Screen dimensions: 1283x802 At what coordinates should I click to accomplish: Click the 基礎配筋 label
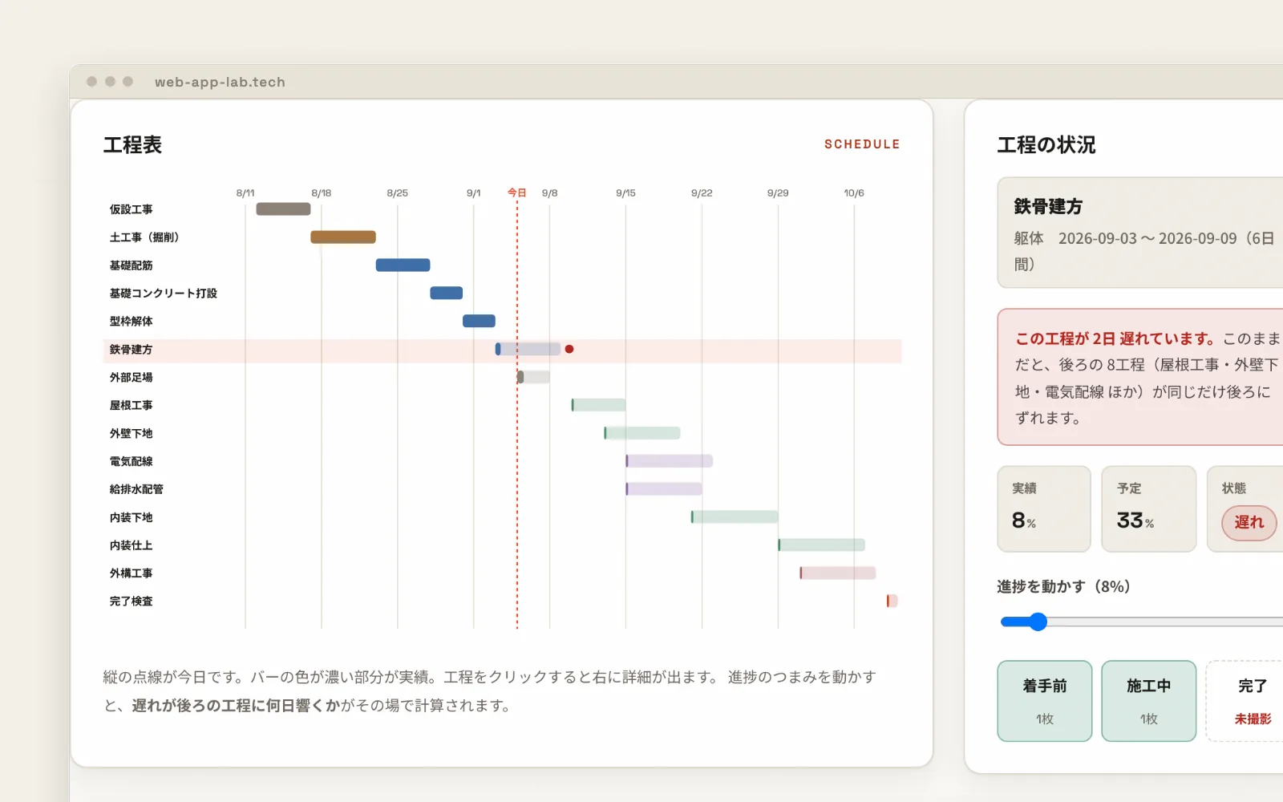131,265
